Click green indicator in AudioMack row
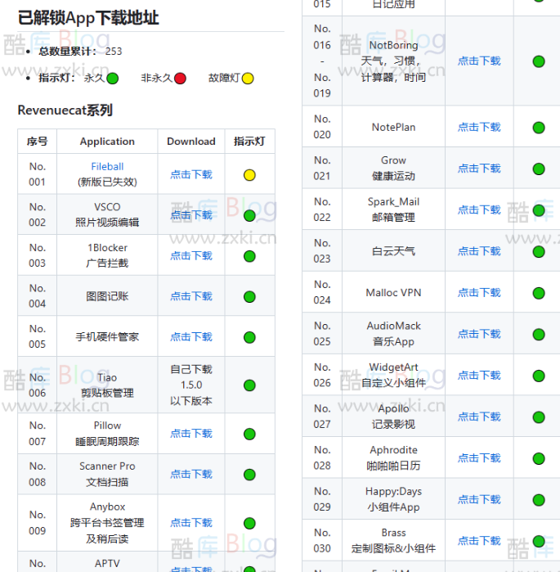Image resolution: width=560 pixels, height=572 pixels. pyautogui.click(x=539, y=334)
